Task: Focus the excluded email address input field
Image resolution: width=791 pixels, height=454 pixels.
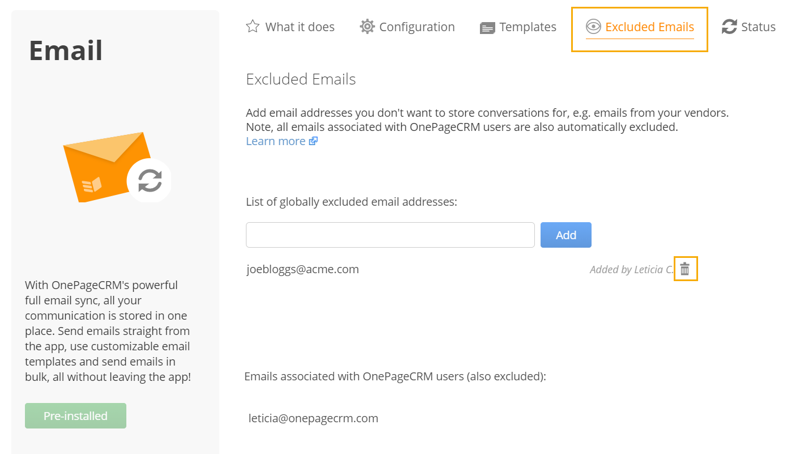Action: point(390,235)
